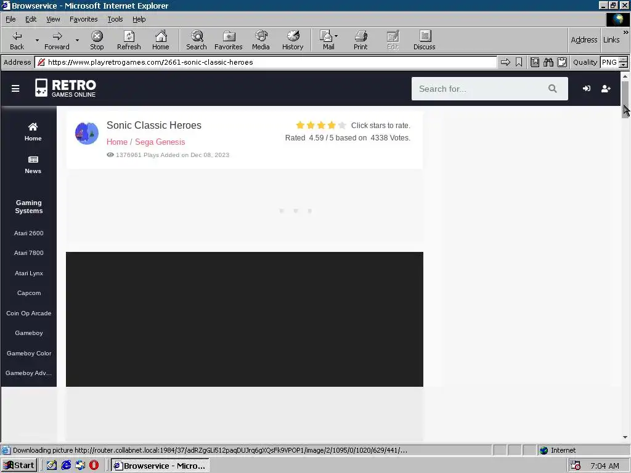631x473 pixels.
Task: Open the hamburger menu on site
Action: [15, 89]
